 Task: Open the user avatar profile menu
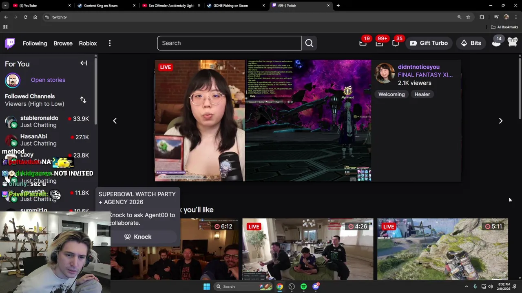coord(513,42)
